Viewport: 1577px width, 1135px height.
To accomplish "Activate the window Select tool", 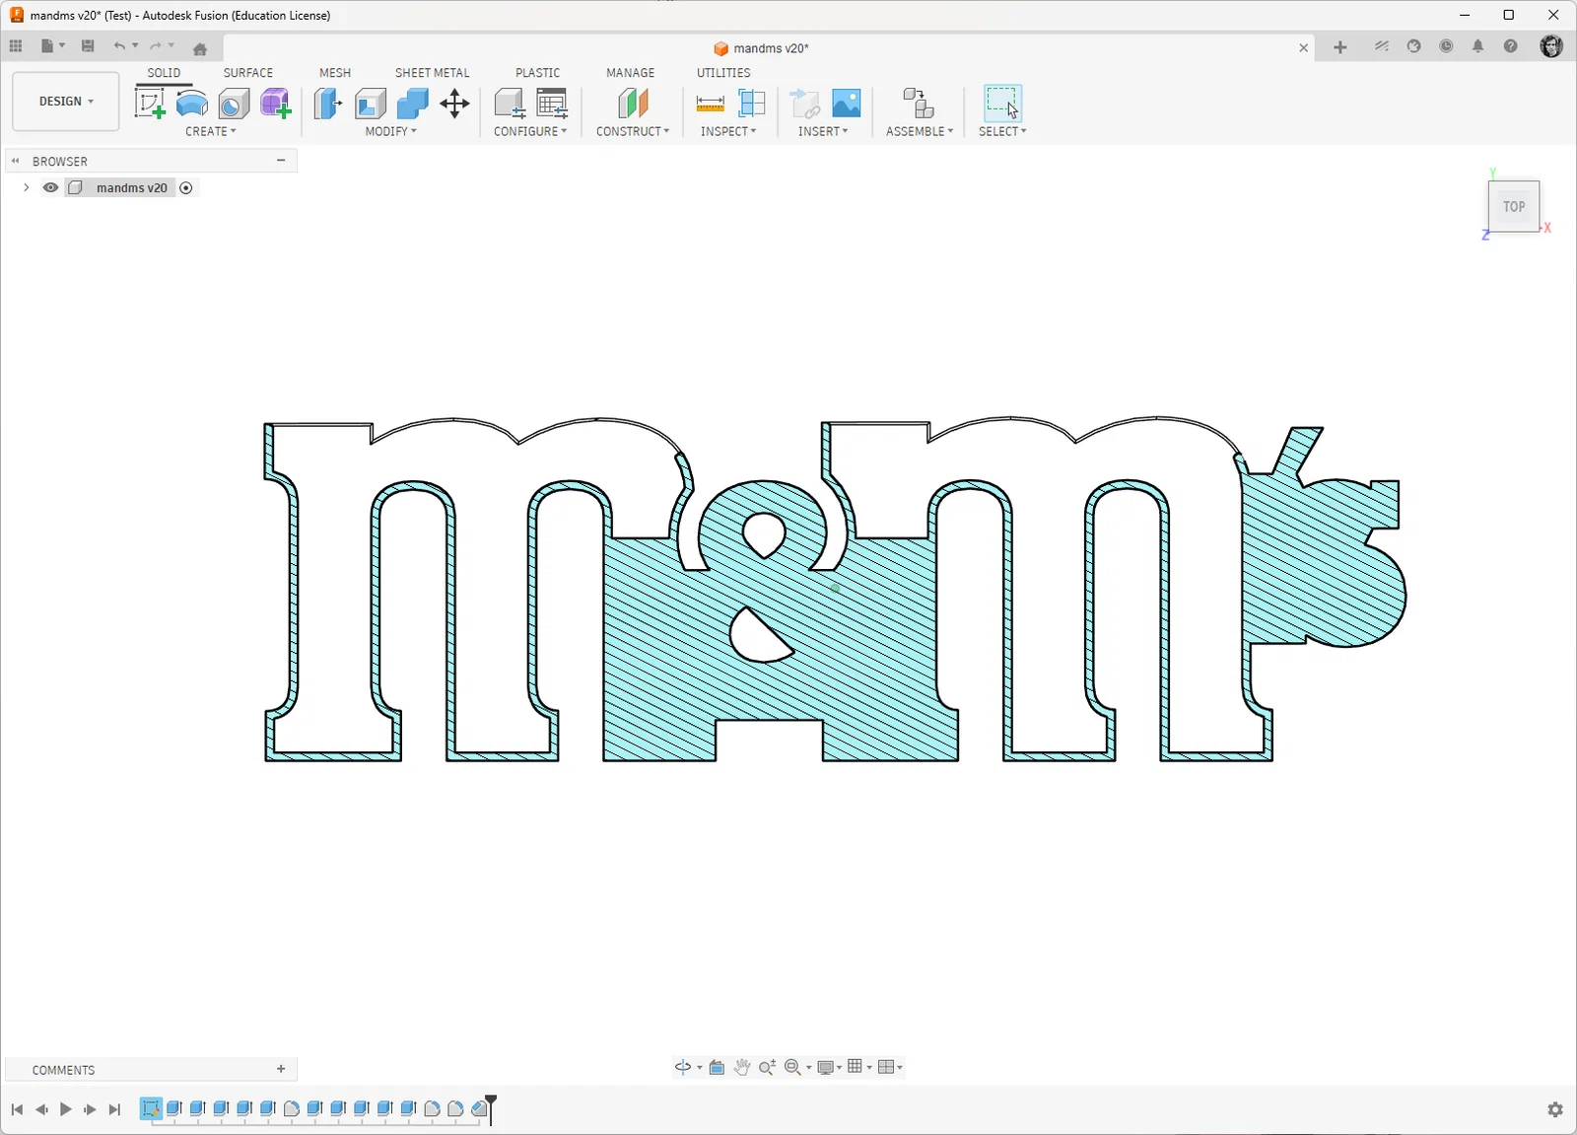I will point(1002,103).
